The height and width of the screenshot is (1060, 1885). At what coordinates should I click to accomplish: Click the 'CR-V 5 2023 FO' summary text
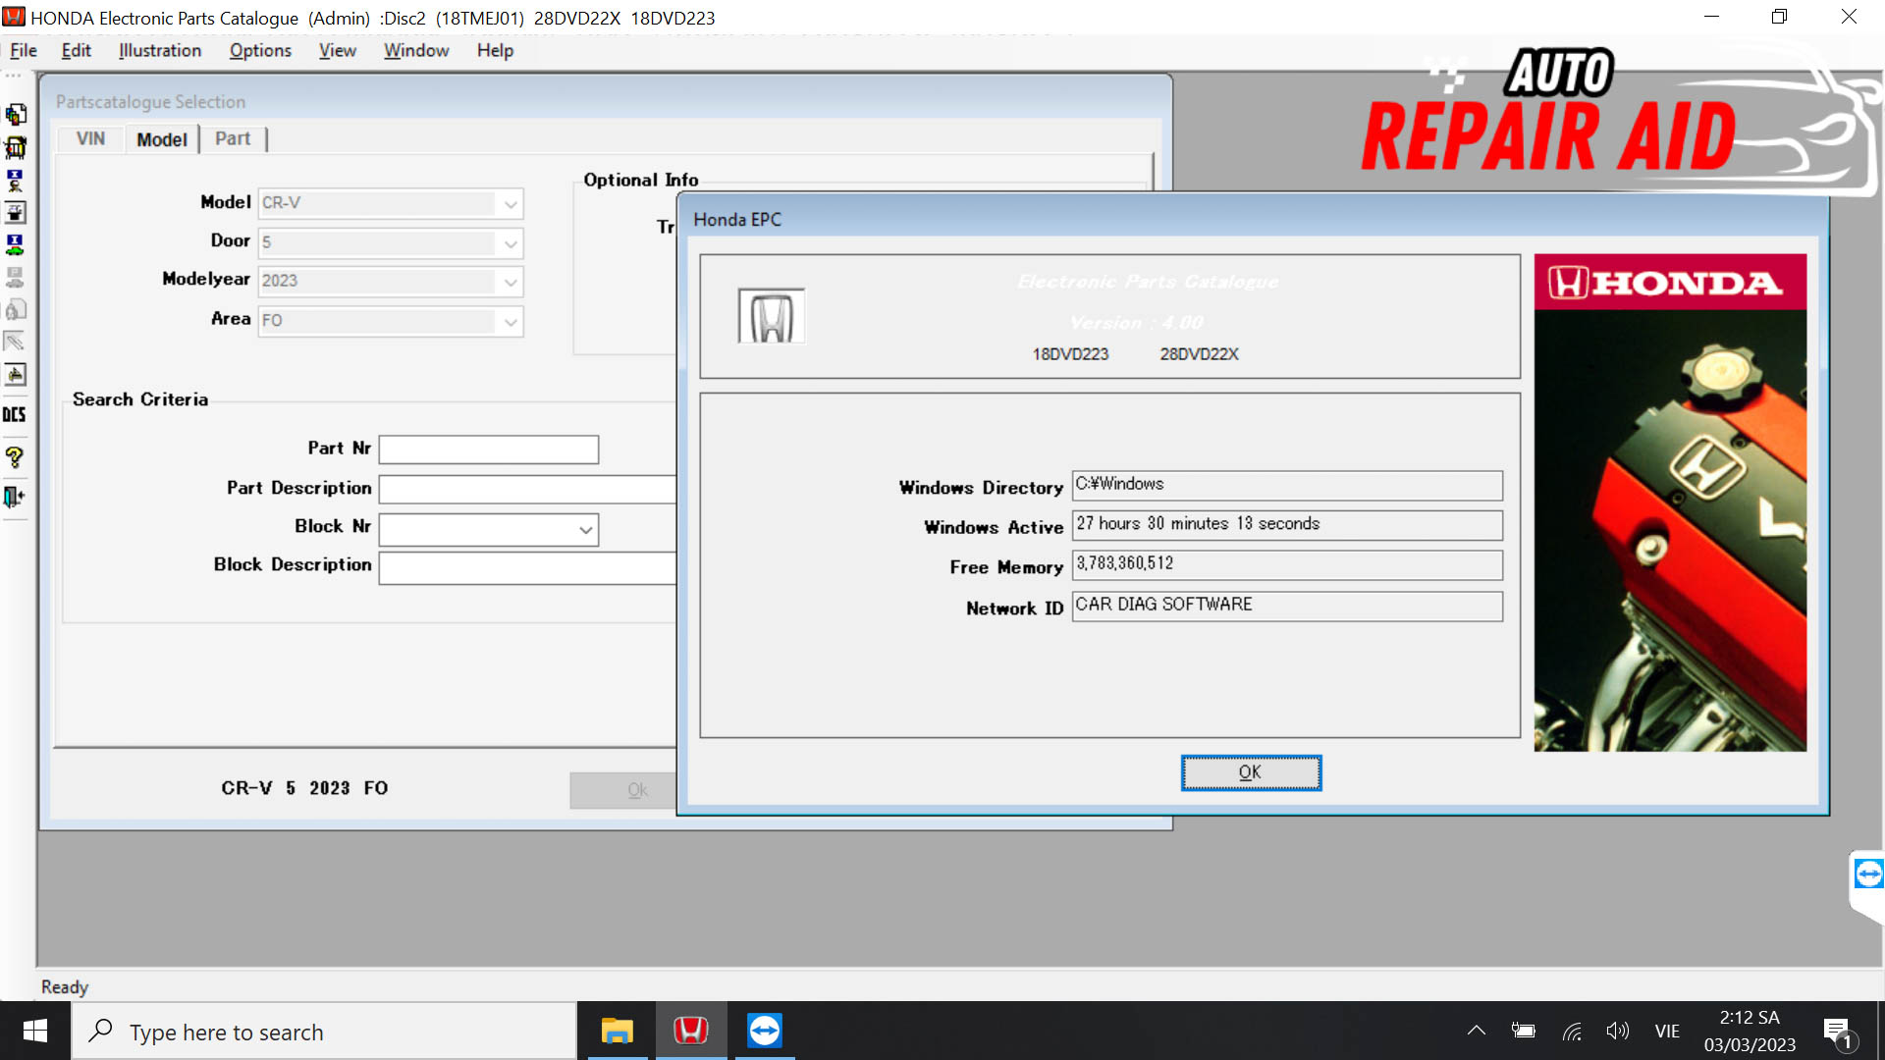[304, 788]
